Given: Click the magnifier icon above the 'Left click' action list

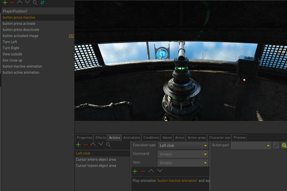Looking at the screenshot, I should (108, 145).
